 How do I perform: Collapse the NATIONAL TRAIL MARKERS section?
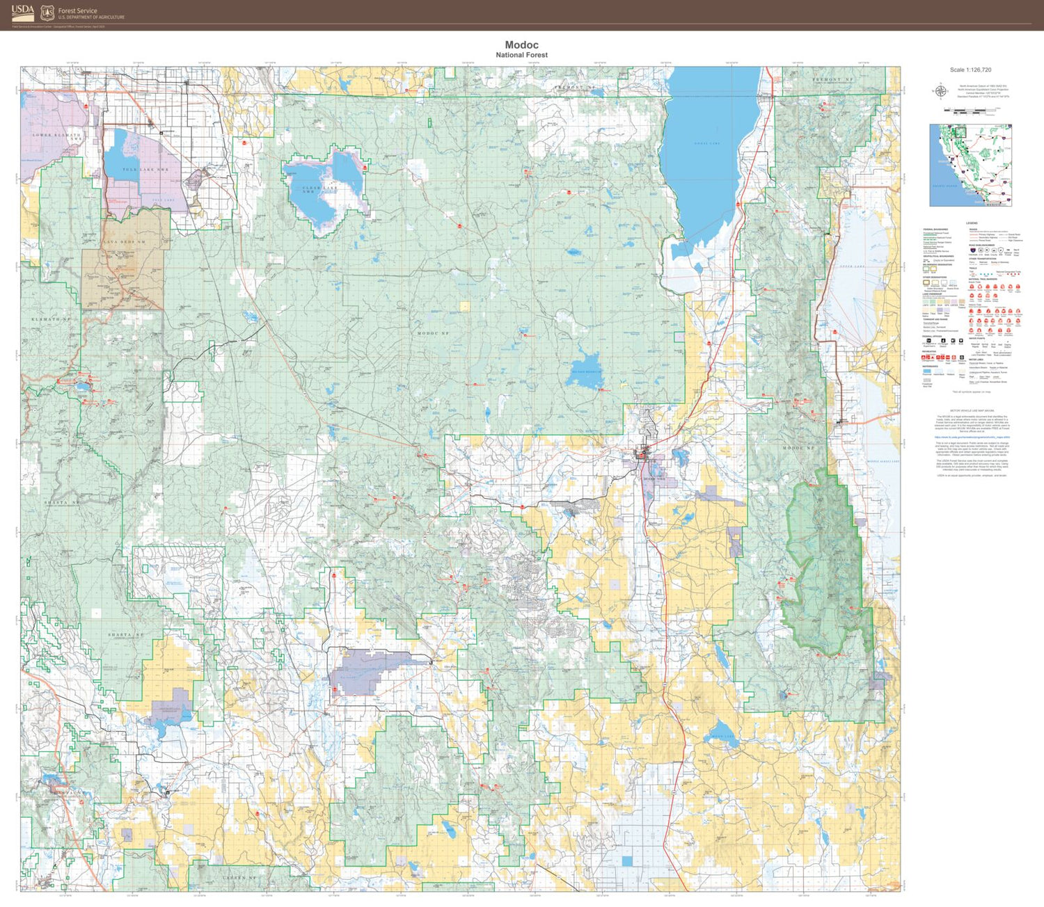(x=983, y=279)
